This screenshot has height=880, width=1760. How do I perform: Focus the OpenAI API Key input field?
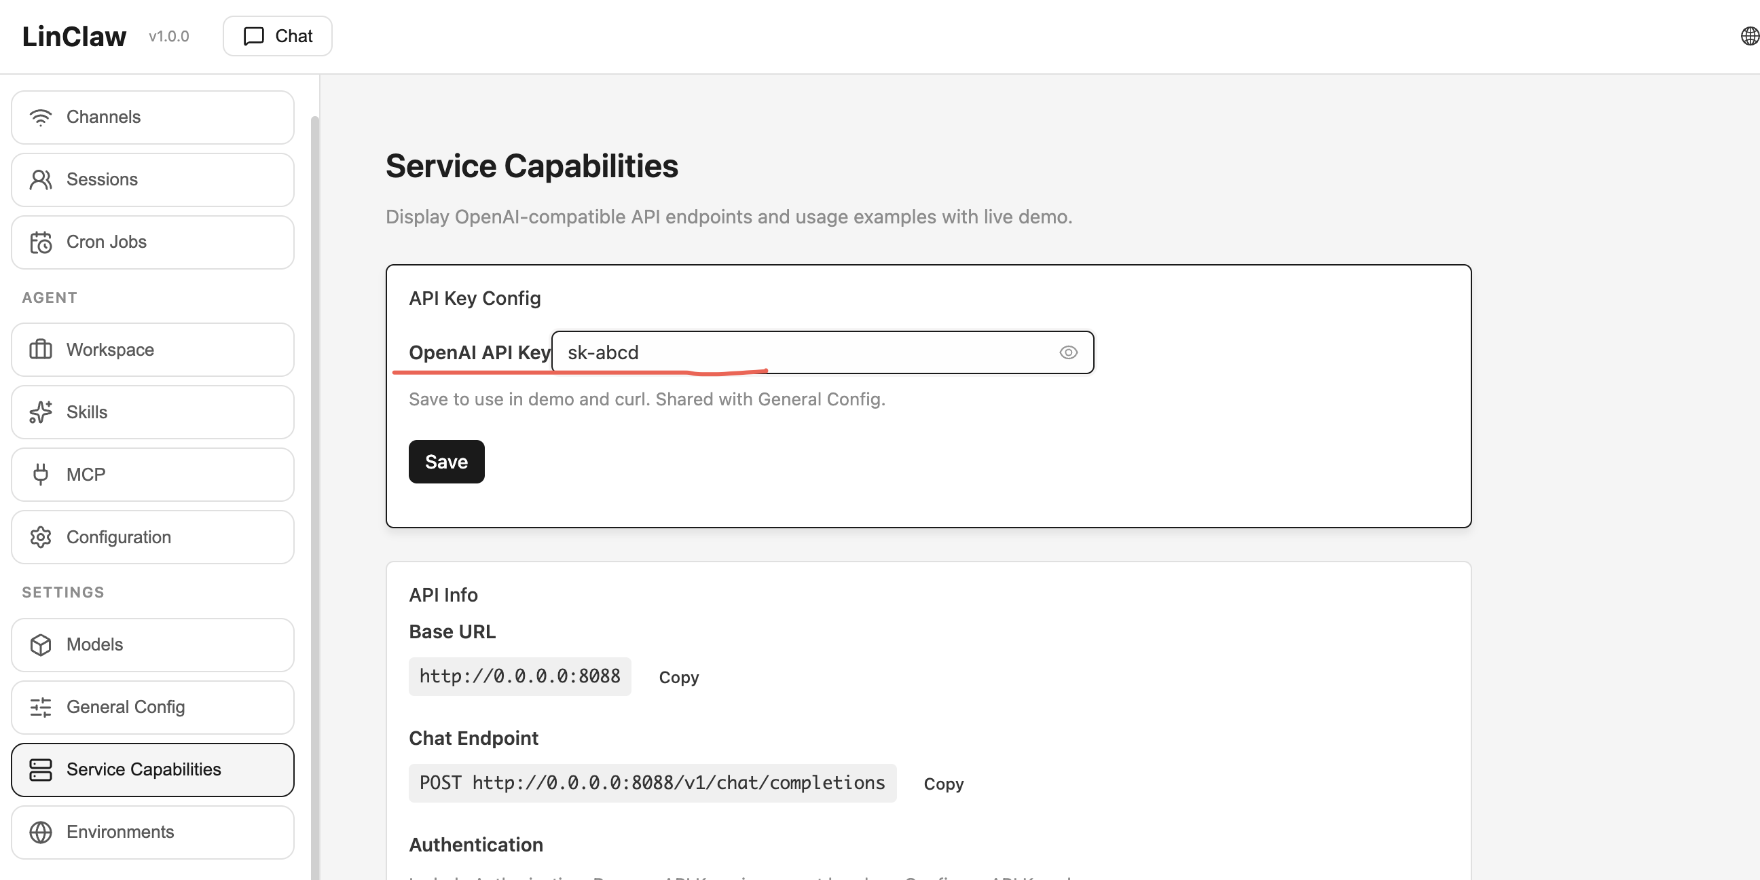[x=806, y=352]
